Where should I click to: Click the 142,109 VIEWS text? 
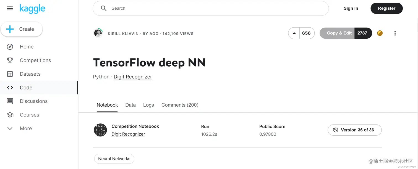pos(178,34)
